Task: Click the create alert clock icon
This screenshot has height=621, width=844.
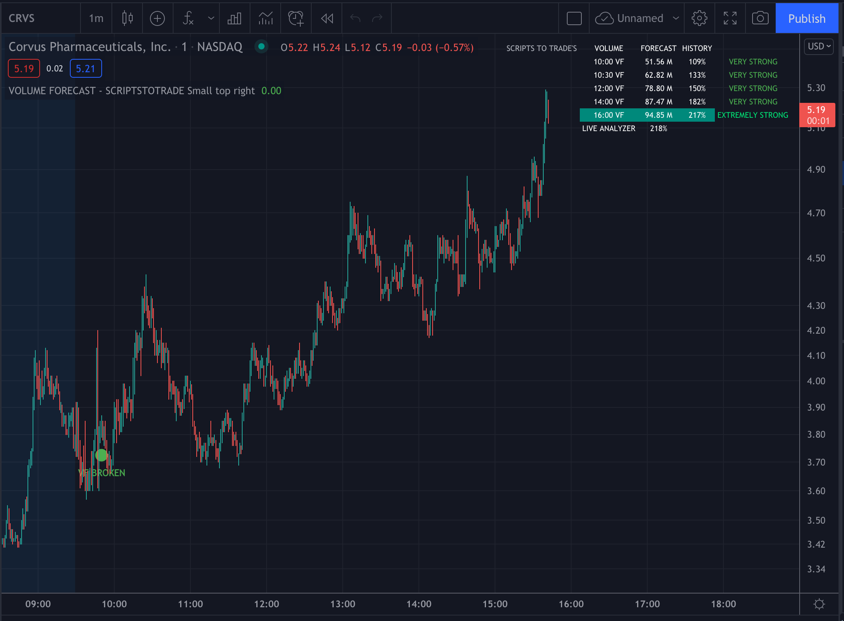Action: pyautogui.click(x=296, y=18)
